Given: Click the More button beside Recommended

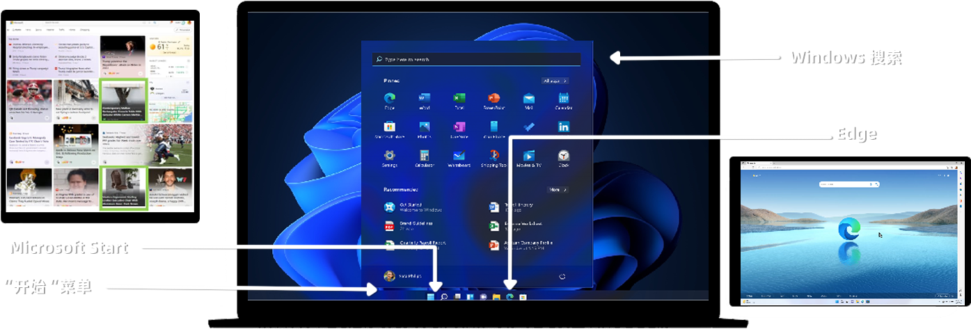Looking at the screenshot, I should (x=558, y=189).
